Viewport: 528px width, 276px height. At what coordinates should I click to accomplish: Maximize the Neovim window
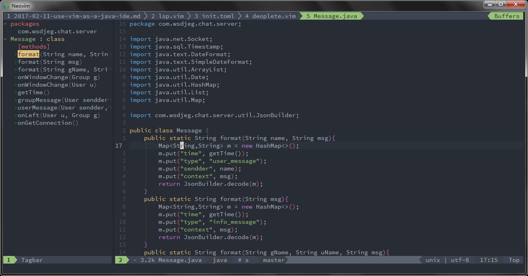[500, 4]
